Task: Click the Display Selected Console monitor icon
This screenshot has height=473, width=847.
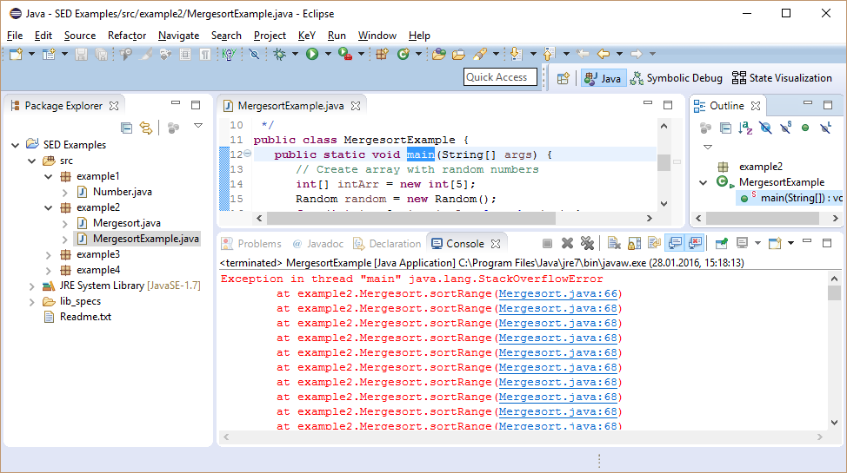Action: coord(742,244)
